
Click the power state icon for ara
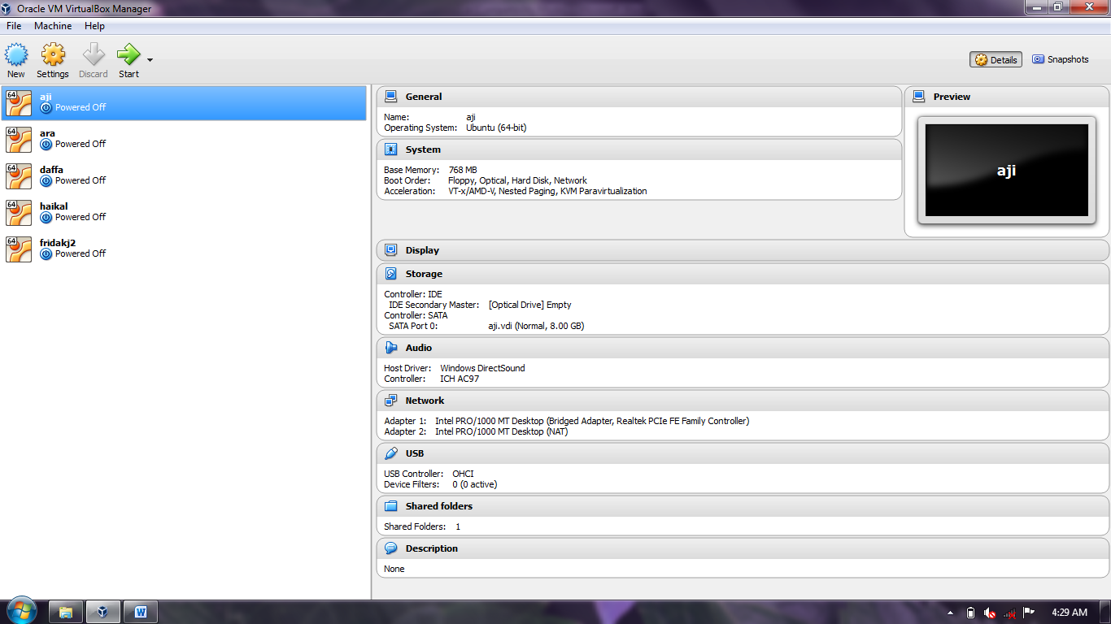coord(46,144)
